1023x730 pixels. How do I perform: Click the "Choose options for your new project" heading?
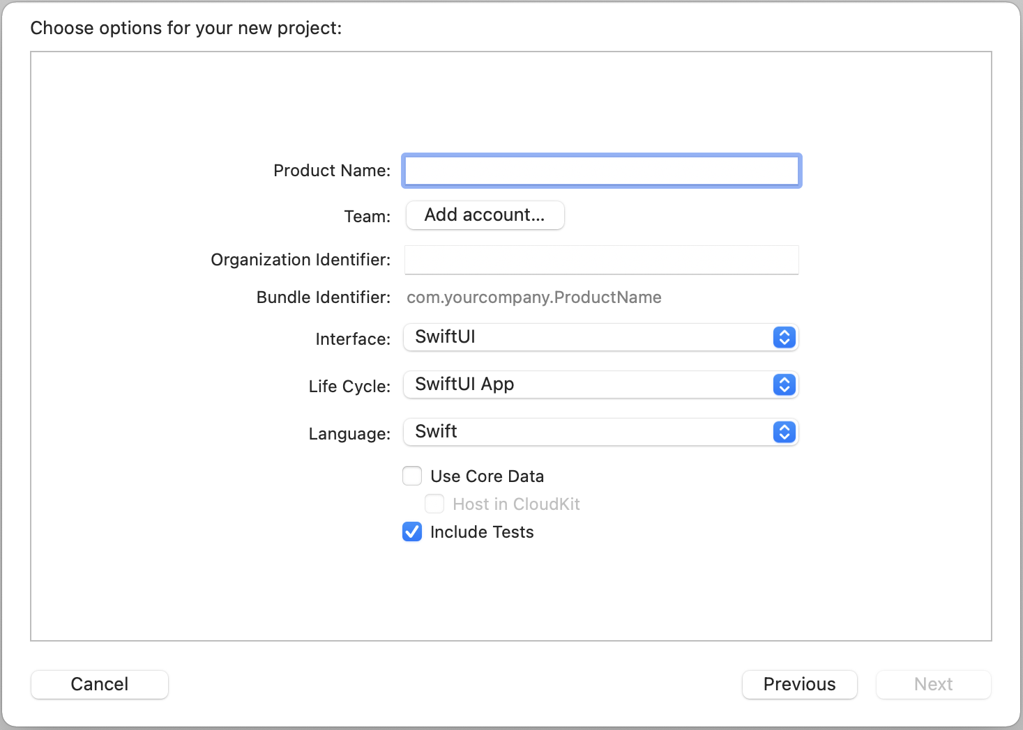point(186,28)
